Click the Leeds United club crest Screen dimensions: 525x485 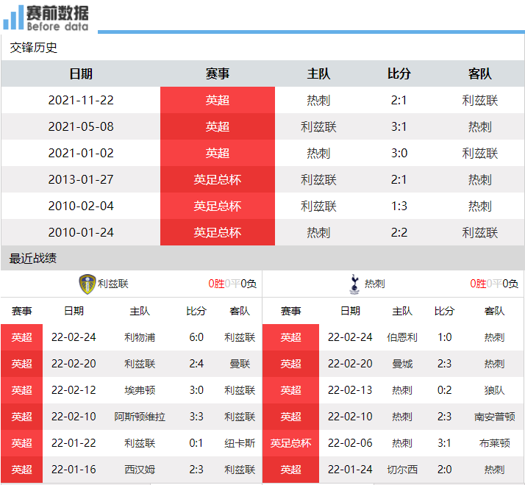click(87, 284)
